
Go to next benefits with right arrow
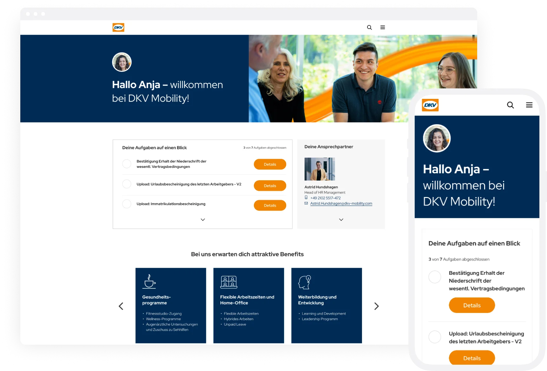pyautogui.click(x=376, y=306)
